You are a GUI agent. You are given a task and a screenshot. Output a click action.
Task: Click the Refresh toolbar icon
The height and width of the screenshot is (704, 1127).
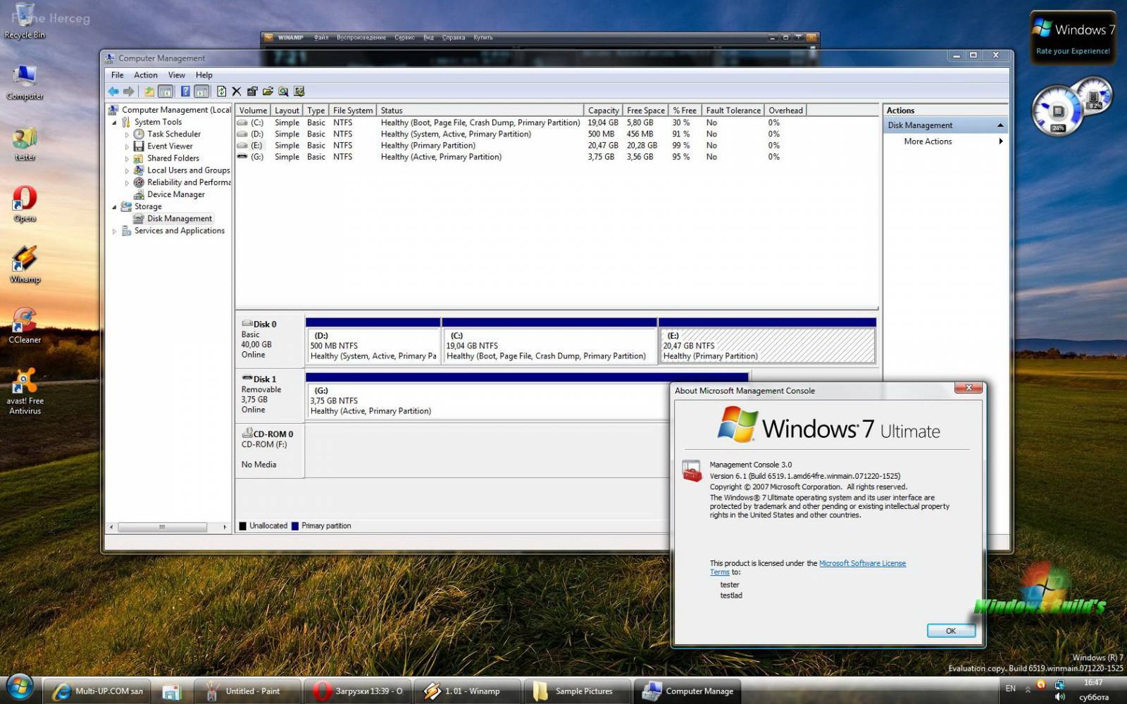pos(222,92)
